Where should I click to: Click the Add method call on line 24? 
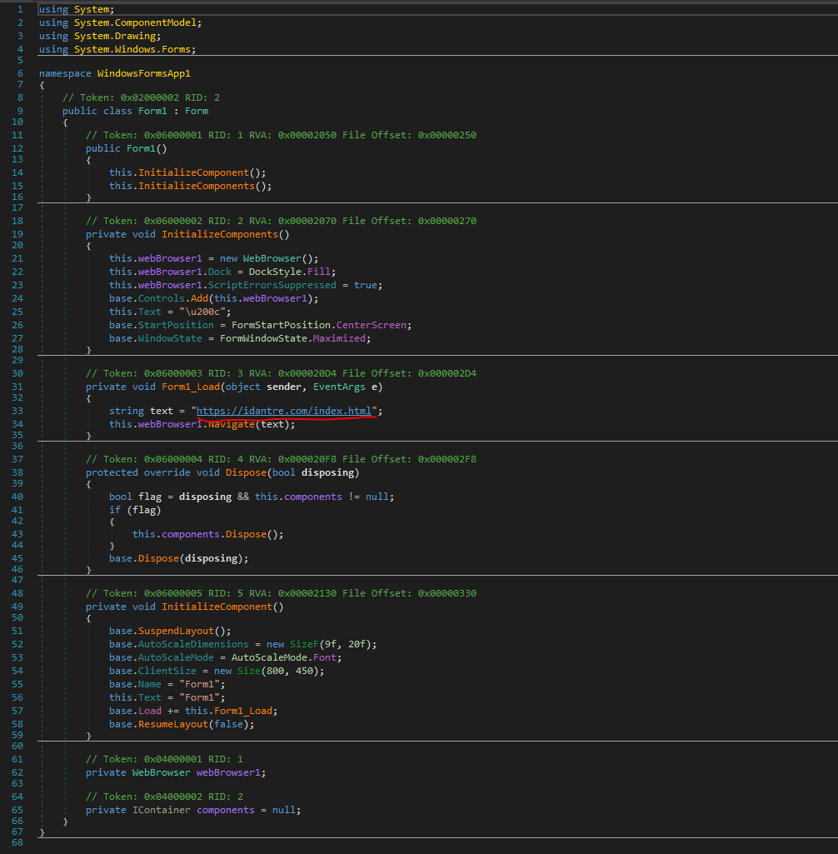[x=199, y=298]
